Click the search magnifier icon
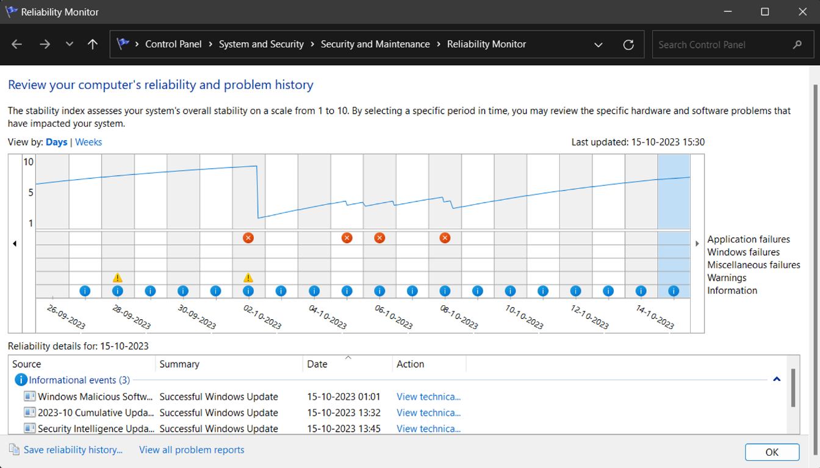This screenshot has height=468, width=820. pos(797,44)
